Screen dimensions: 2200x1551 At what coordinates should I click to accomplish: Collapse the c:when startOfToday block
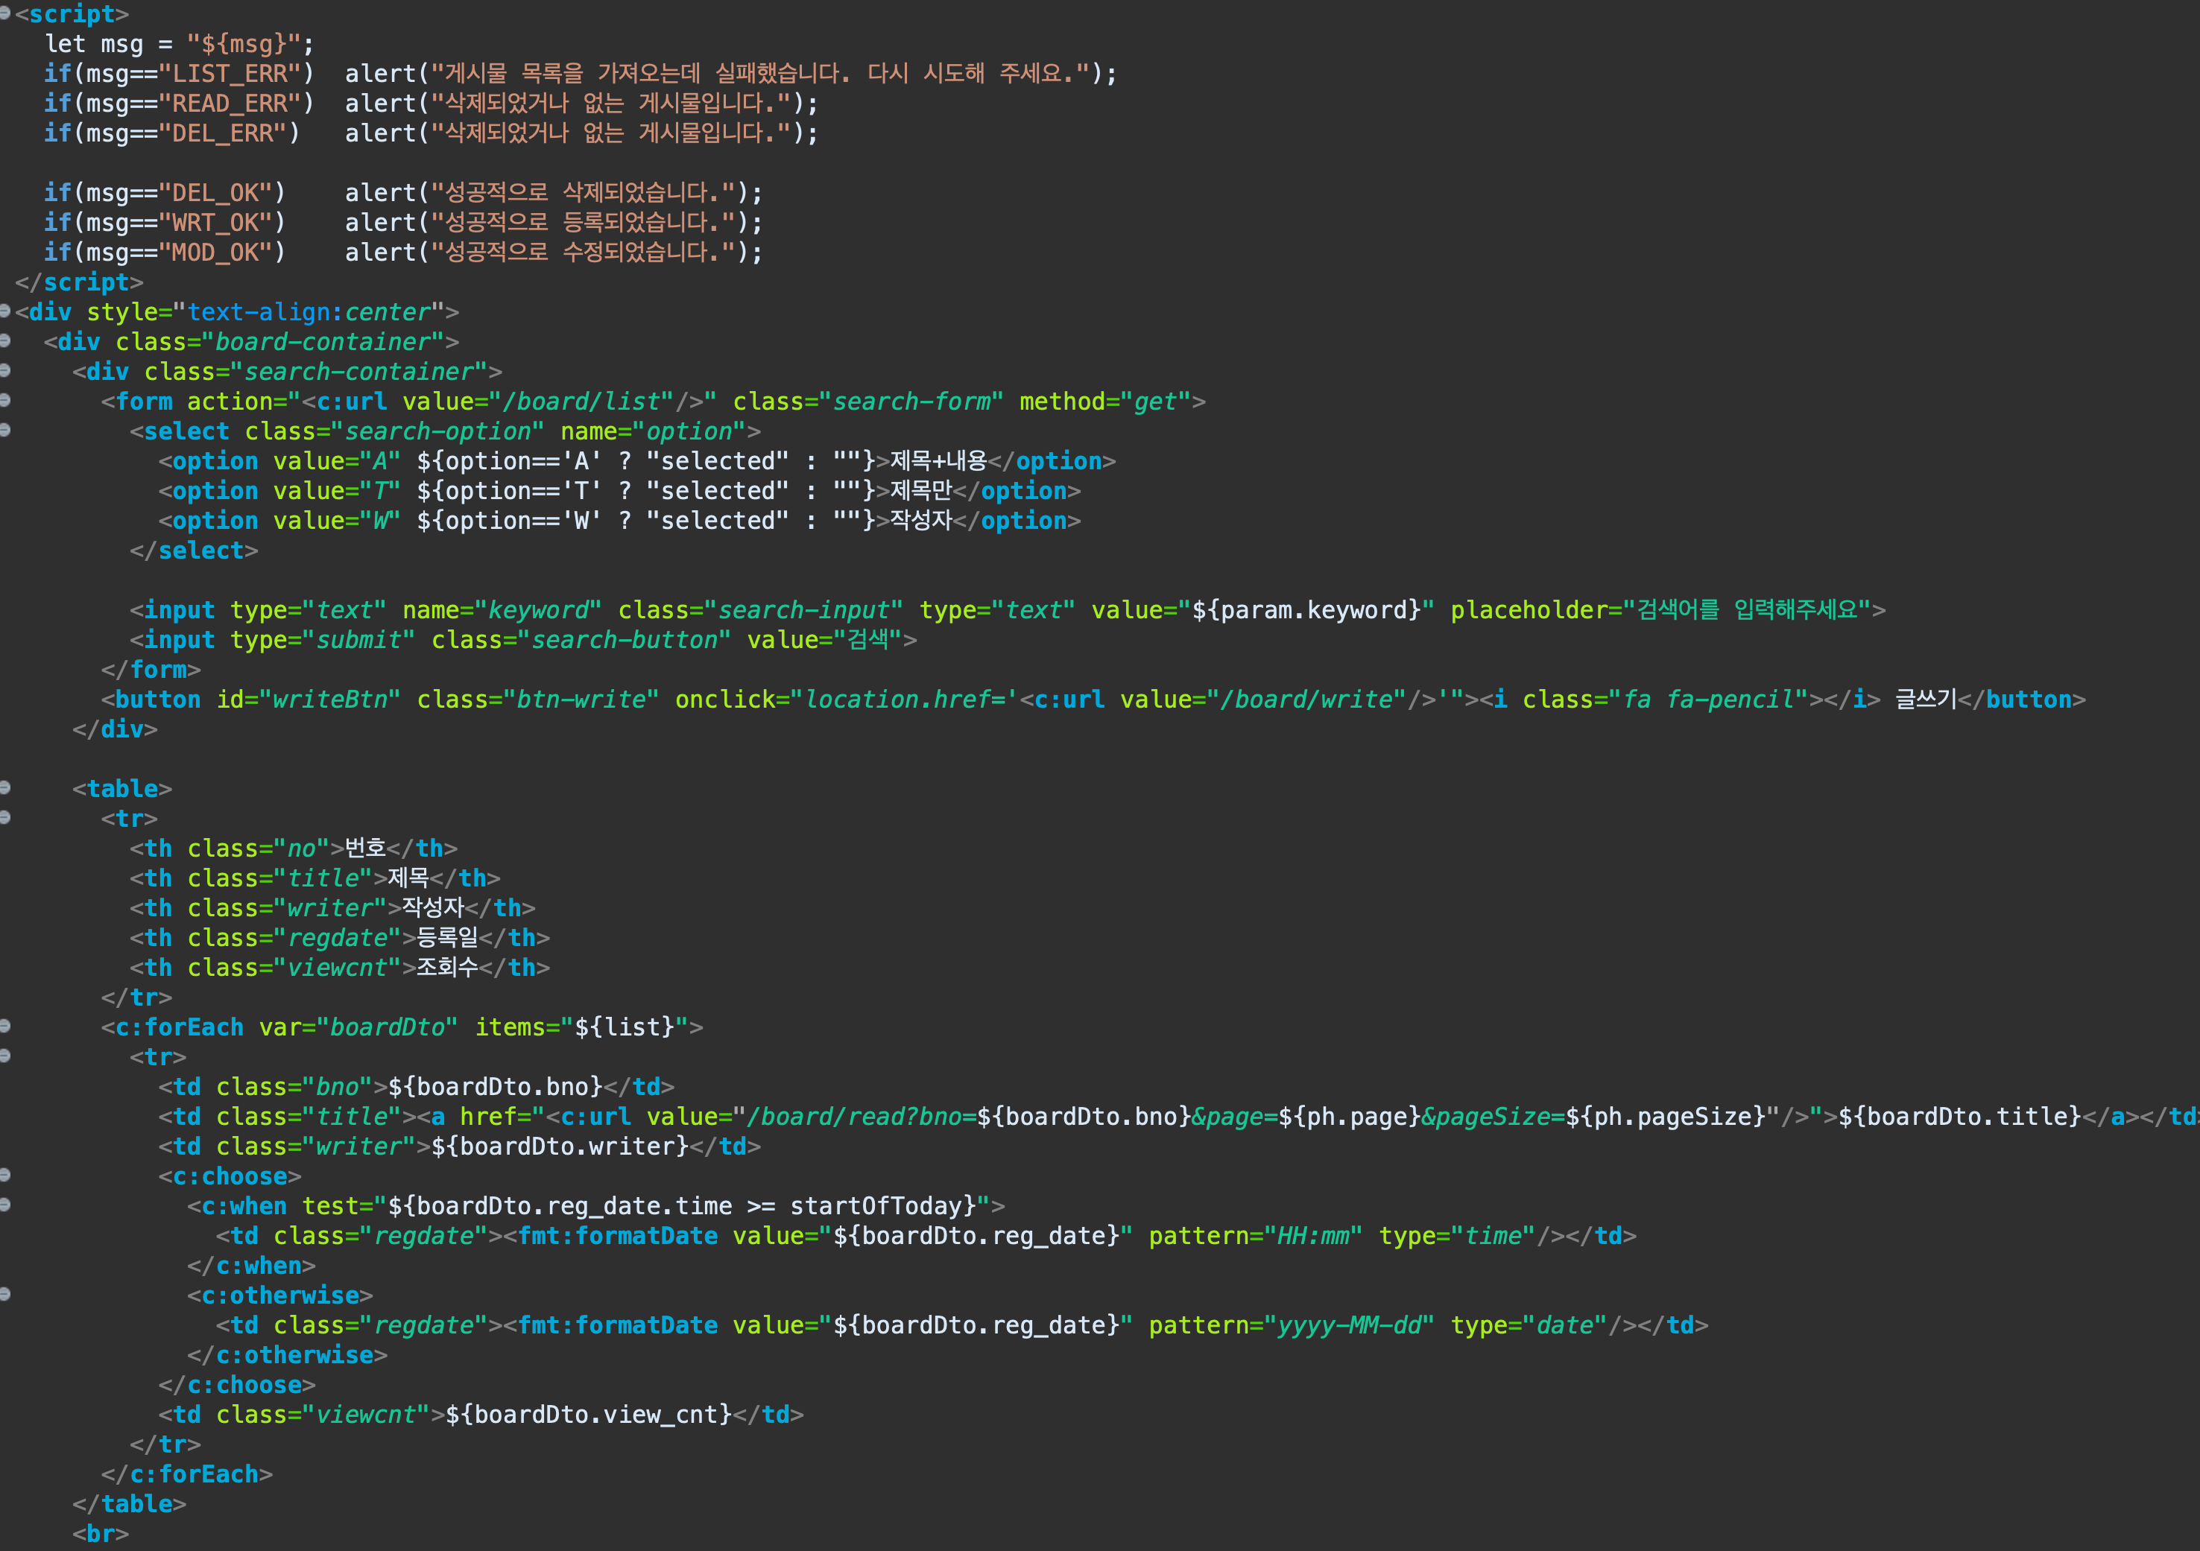coord(4,1204)
